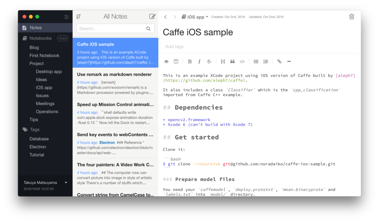The width and height of the screenshot is (379, 222).
Task: Go back with left arrow
Action: (x=165, y=17)
